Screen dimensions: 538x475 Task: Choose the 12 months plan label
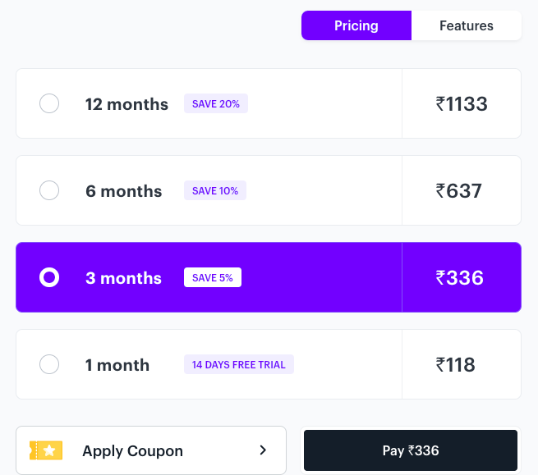(x=126, y=104)
